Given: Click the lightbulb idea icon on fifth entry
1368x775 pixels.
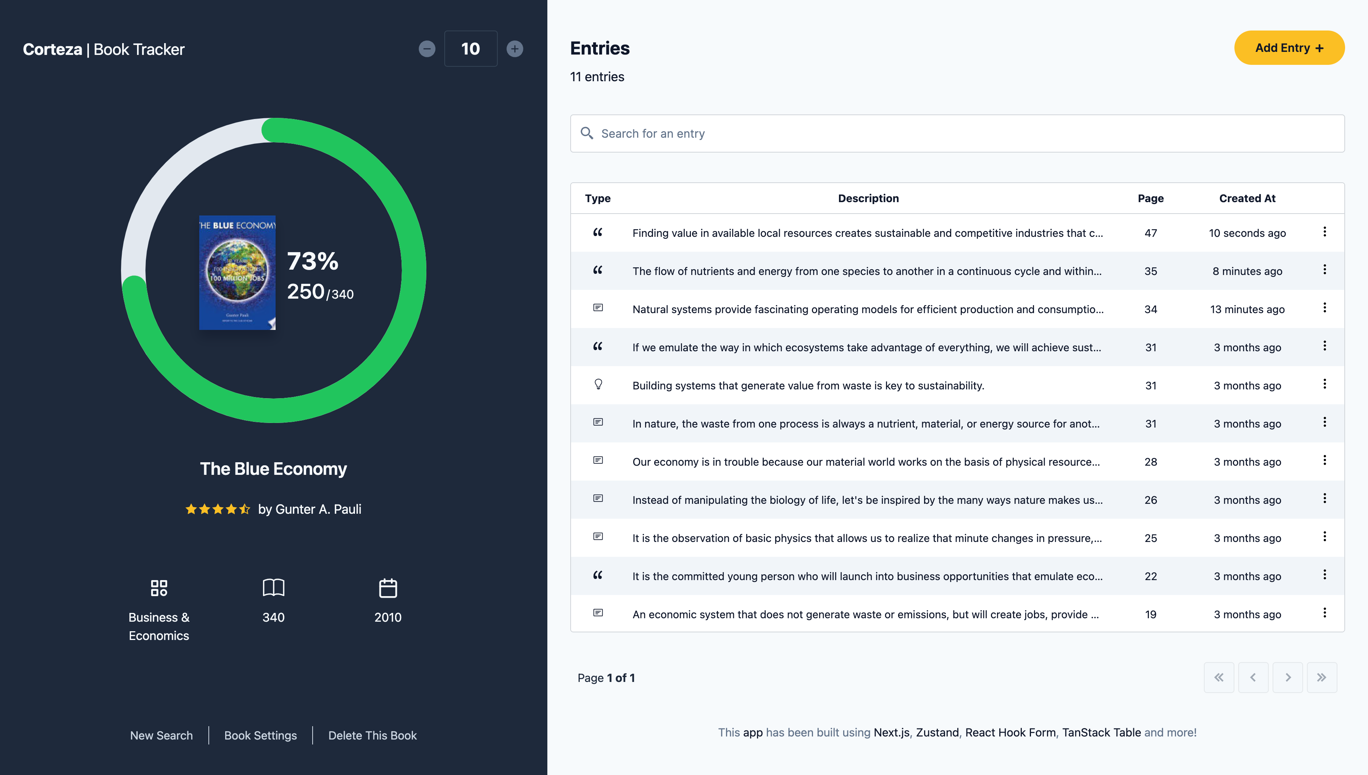Looking at the screenshot, I should pyautogui.click(x=598, y=385).
